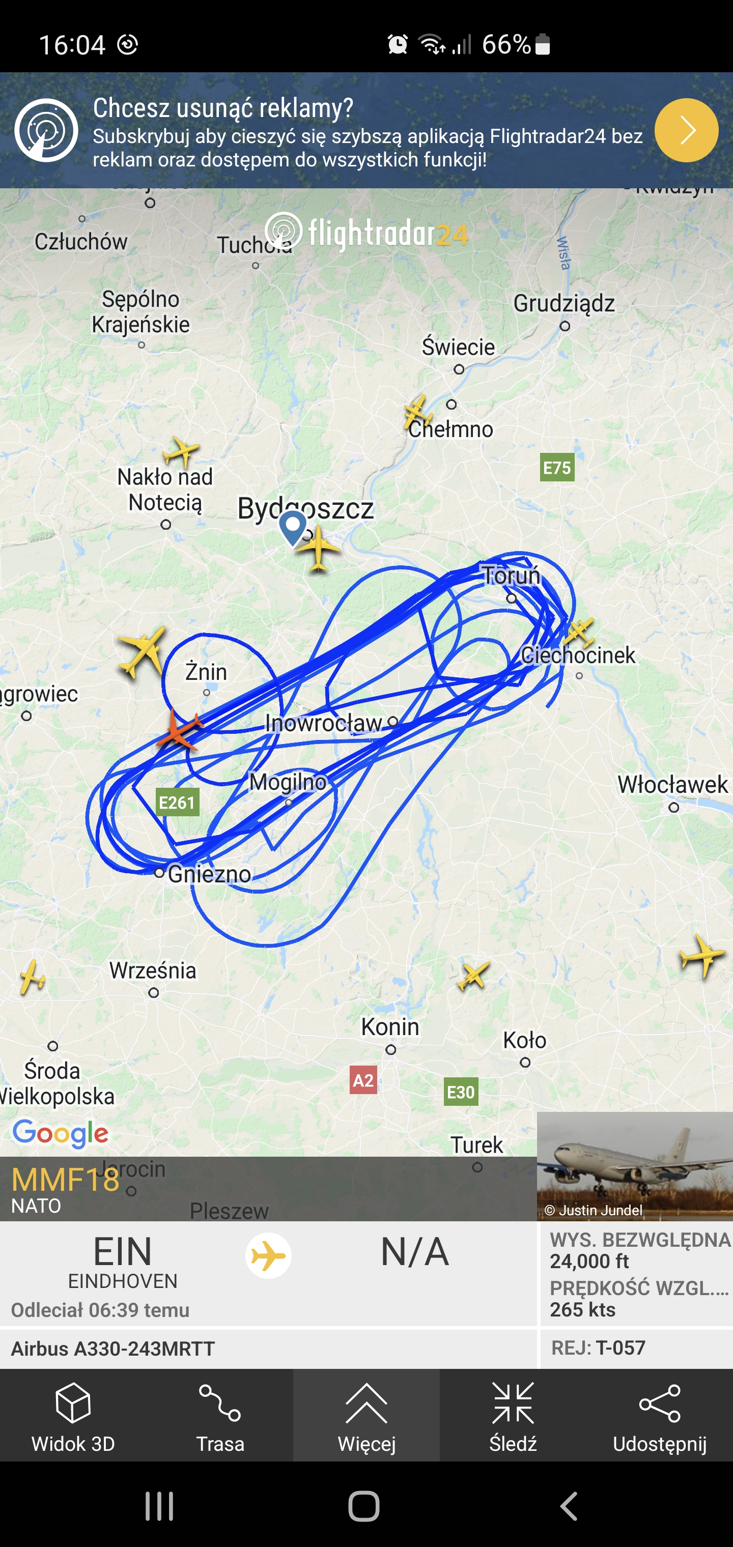Viewport: 733px width, 1547px height.
Task: Select the yellow plane above Nakło nad Notecią
Action: [181, 451]
